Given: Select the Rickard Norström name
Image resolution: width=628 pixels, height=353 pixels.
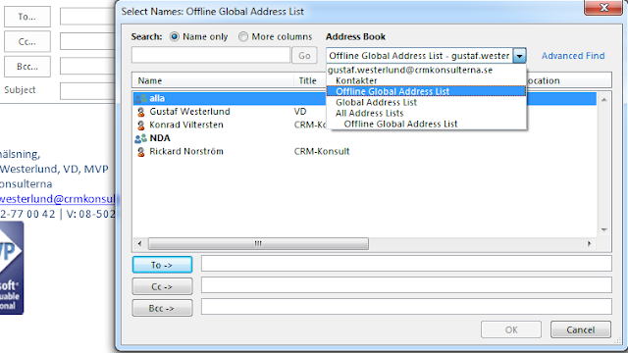Looking at the screenshot, I should pos(186,151).
